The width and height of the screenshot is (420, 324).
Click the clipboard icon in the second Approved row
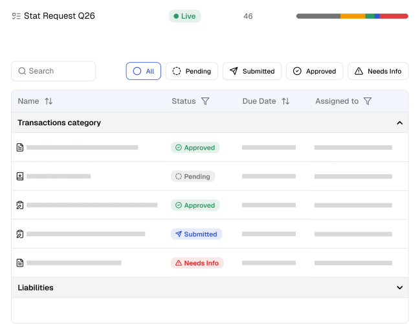pyautogui.click(x=20, y=205)
